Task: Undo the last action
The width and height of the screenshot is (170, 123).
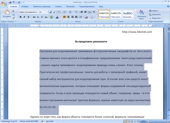Action: point(13,2)
